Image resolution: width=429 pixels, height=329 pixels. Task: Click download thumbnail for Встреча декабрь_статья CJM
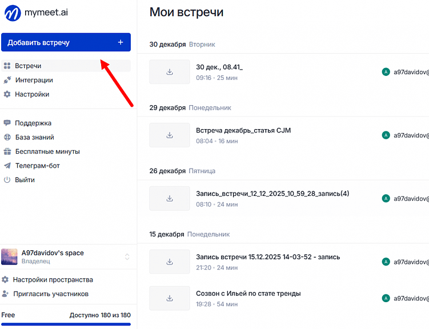(169, 135)
